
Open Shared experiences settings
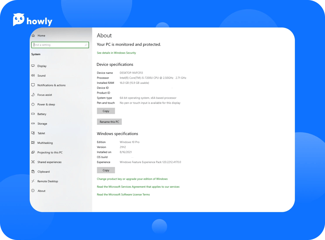point(49,162)
